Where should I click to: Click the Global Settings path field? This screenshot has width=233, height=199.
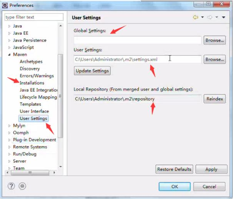[x=137, y=40]
